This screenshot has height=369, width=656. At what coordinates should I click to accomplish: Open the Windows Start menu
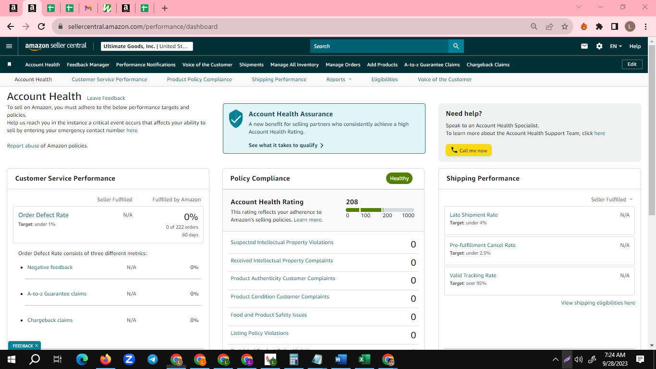point(12,359)
